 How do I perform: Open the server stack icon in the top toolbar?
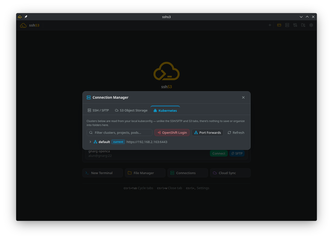click(287, 25)
